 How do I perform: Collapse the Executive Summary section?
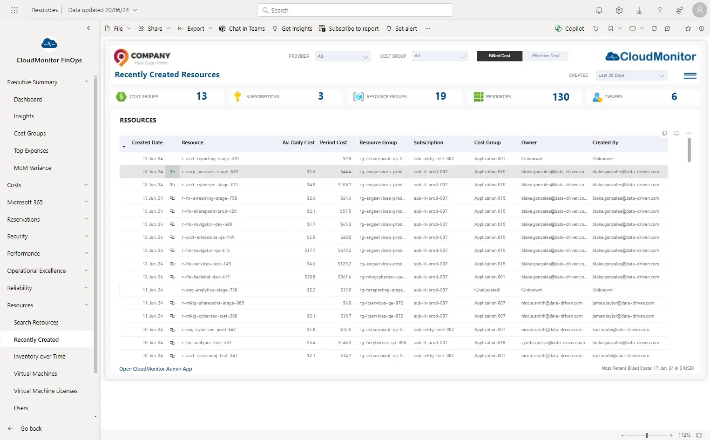(x=86, y=82)
